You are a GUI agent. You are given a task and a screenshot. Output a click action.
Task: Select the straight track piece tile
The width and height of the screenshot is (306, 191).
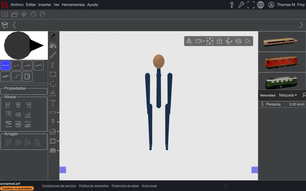[5, 65]
